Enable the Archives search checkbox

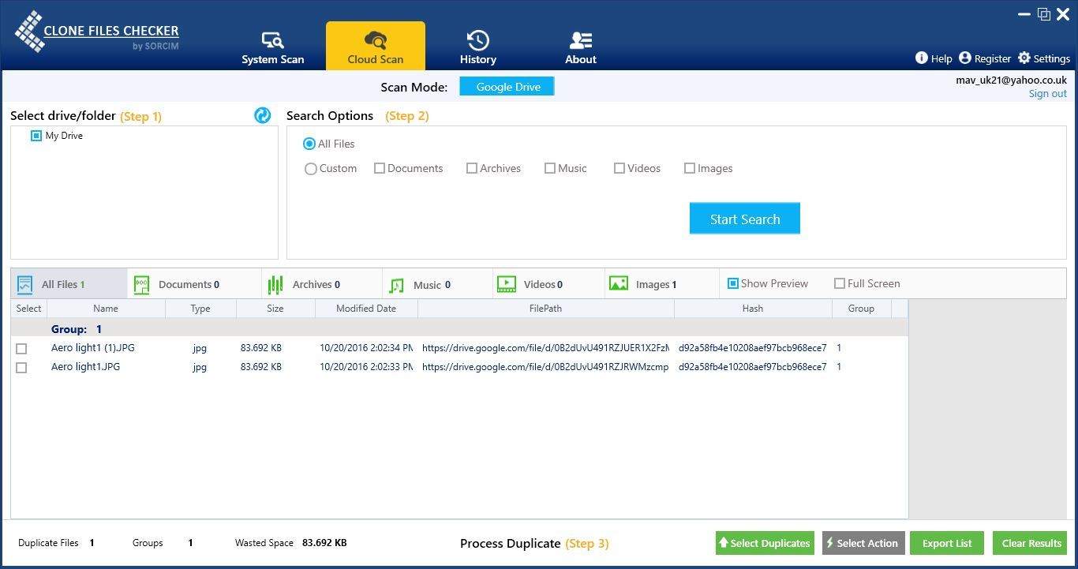click(x=472, y=168)
